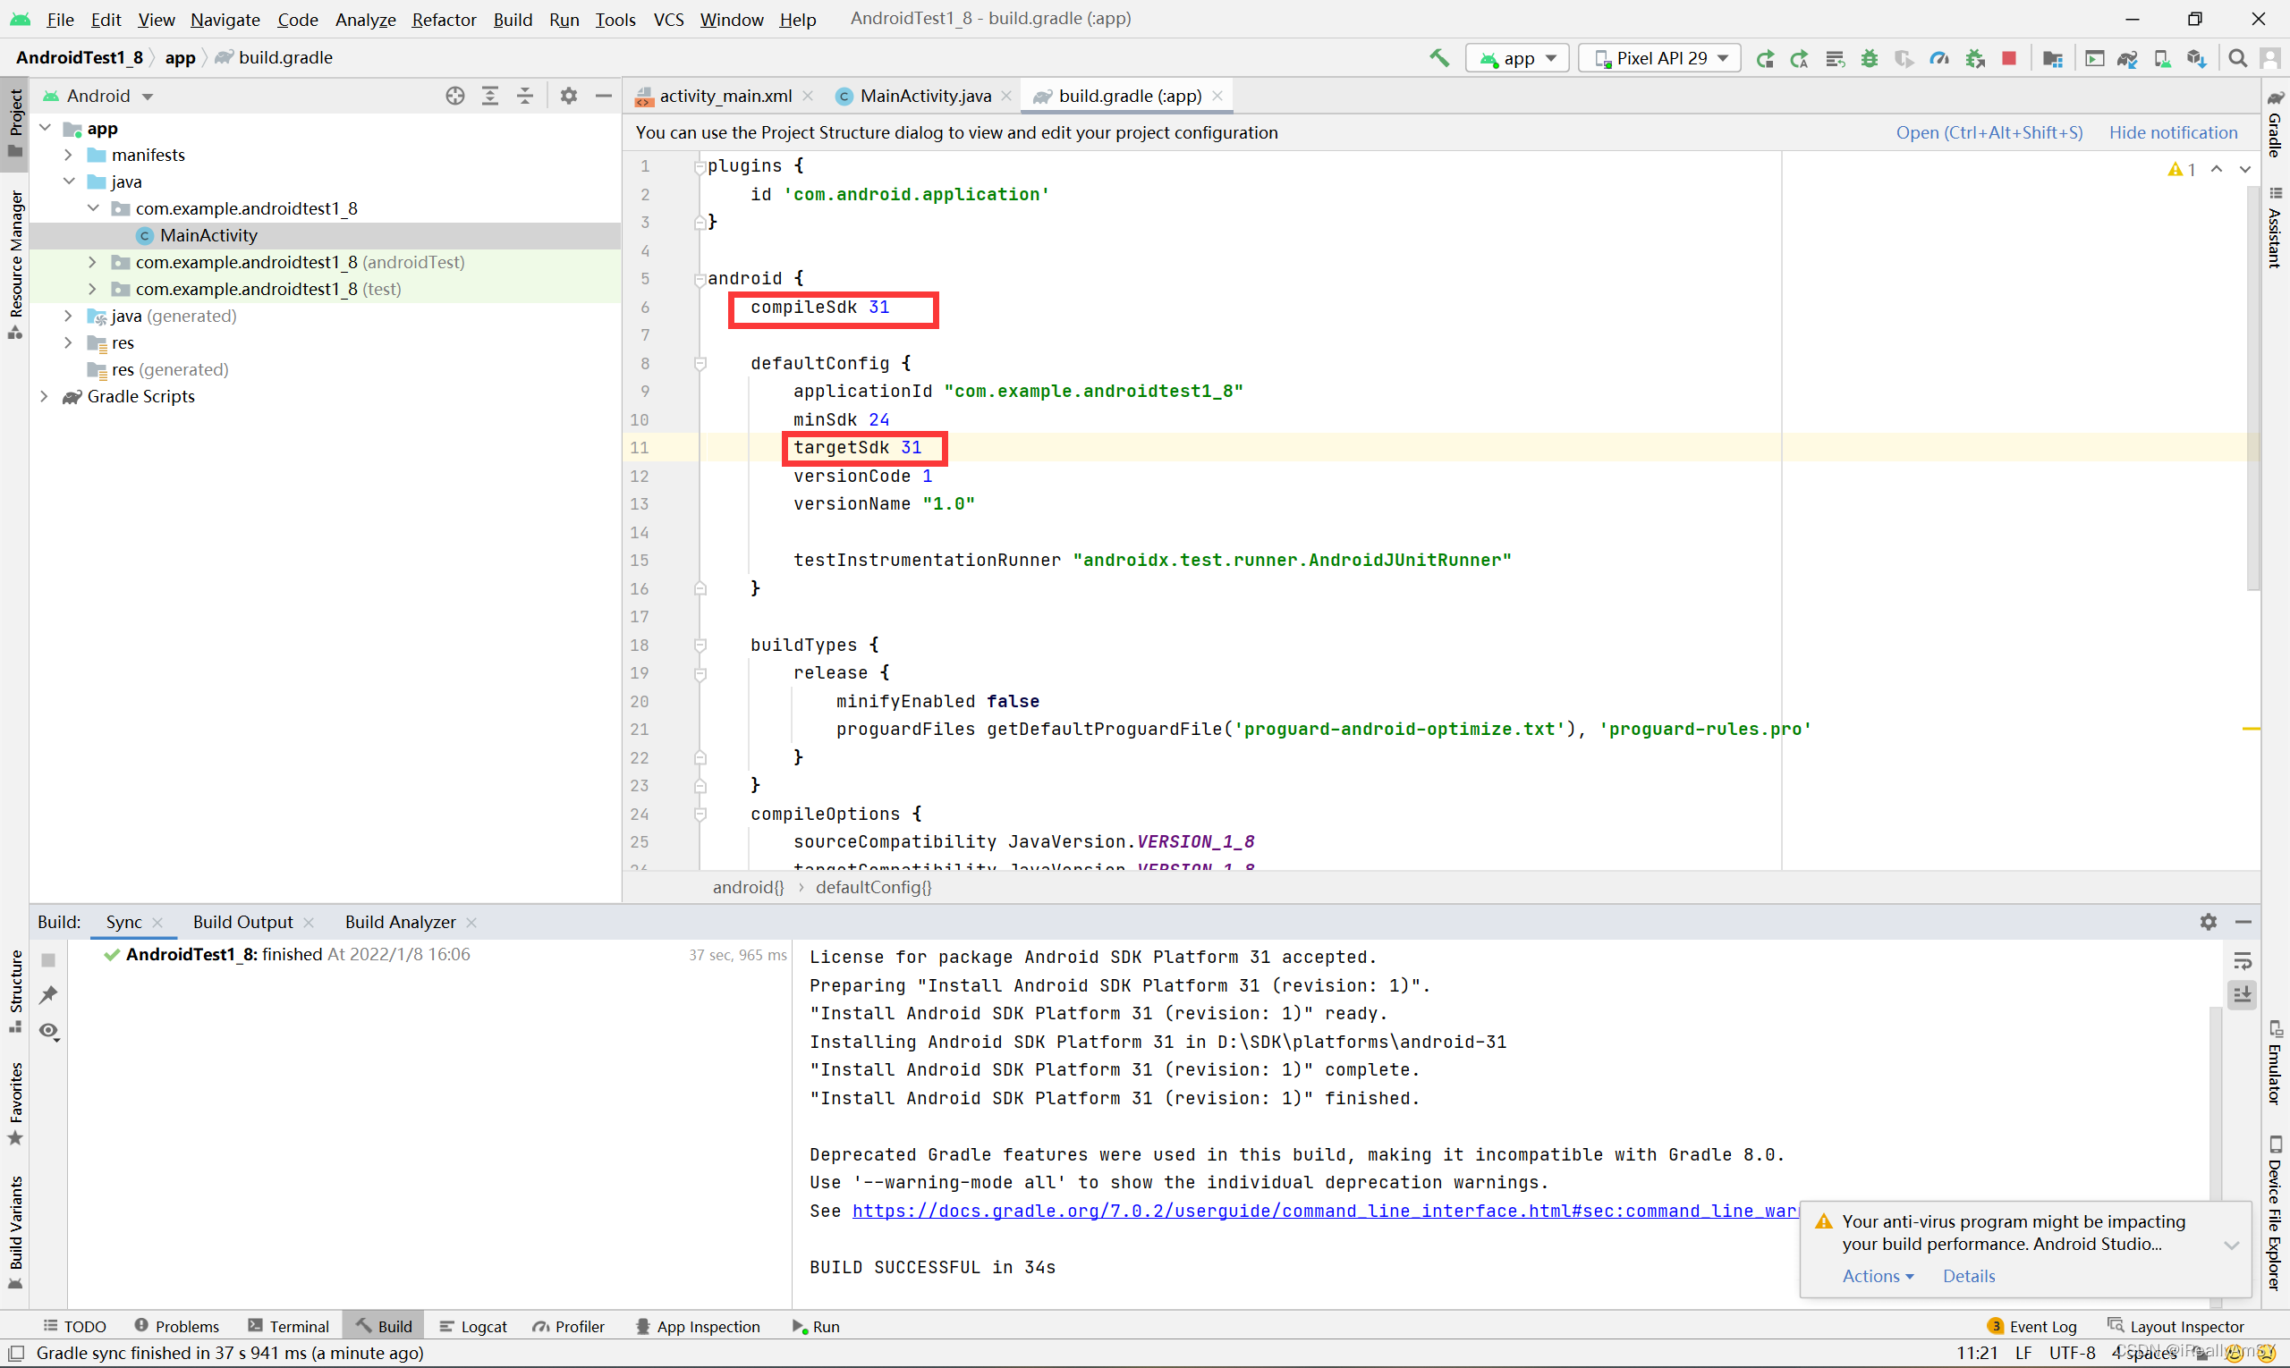Toggle scroll to end in build output
2290x1368 pixels.
click(2242, 994)
